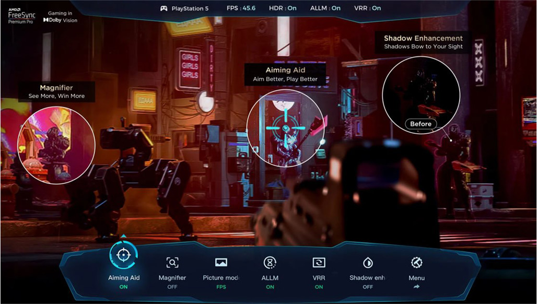Click the VRR label in game bar
The width and height of the screenshot is (537, 304).
point(319,278)
